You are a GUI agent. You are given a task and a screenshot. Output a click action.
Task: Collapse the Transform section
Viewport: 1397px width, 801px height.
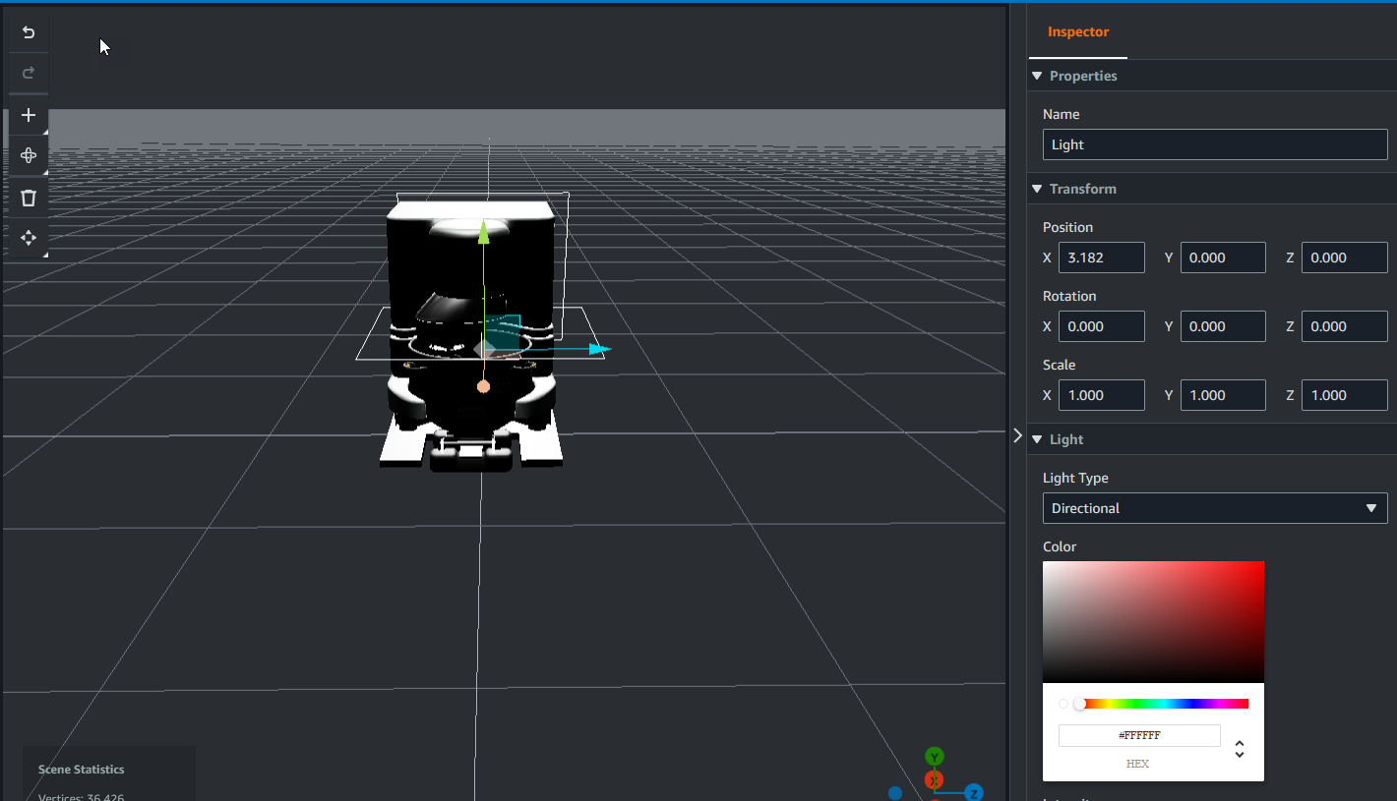tap(1037, 189)
